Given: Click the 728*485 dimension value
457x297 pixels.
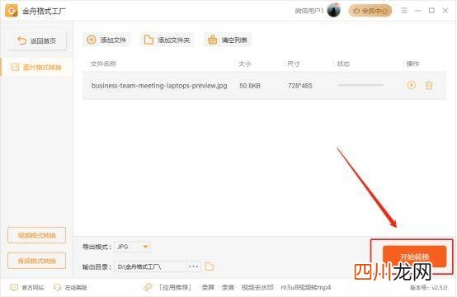Looking at the screenshot, I should tap(300, 86).
